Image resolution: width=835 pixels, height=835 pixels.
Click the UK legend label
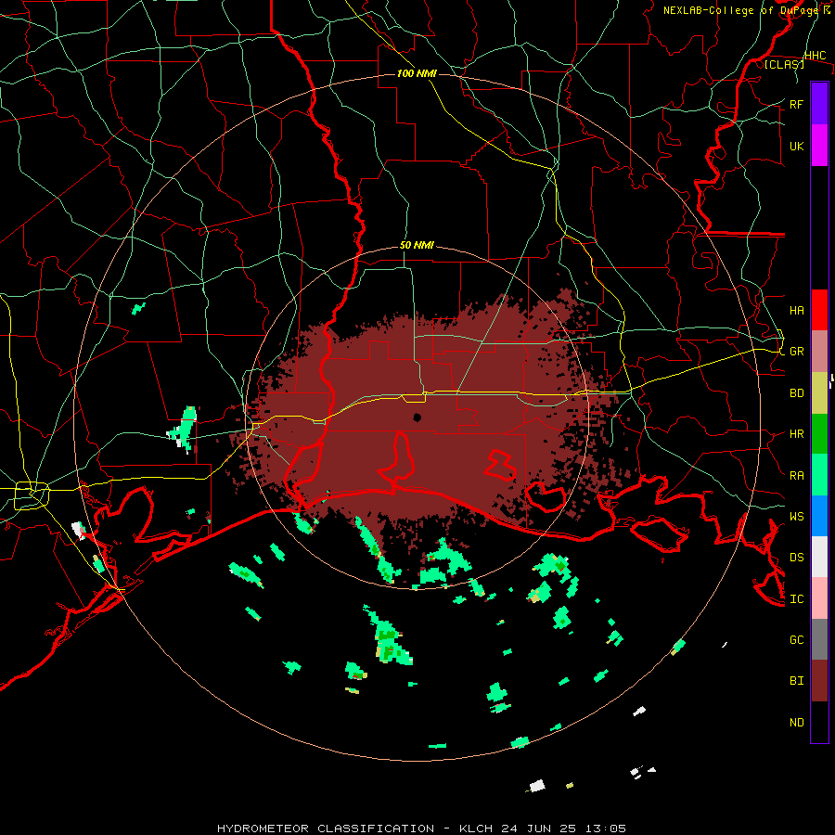tap(796, 146)
